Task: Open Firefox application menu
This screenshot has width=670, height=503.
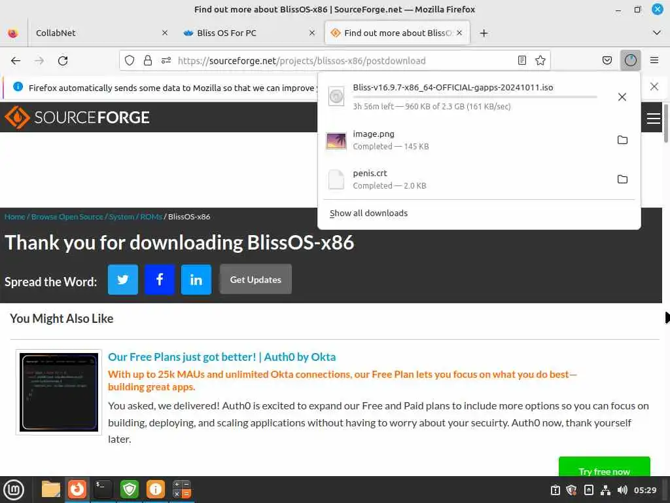Action: pos(654,60)
